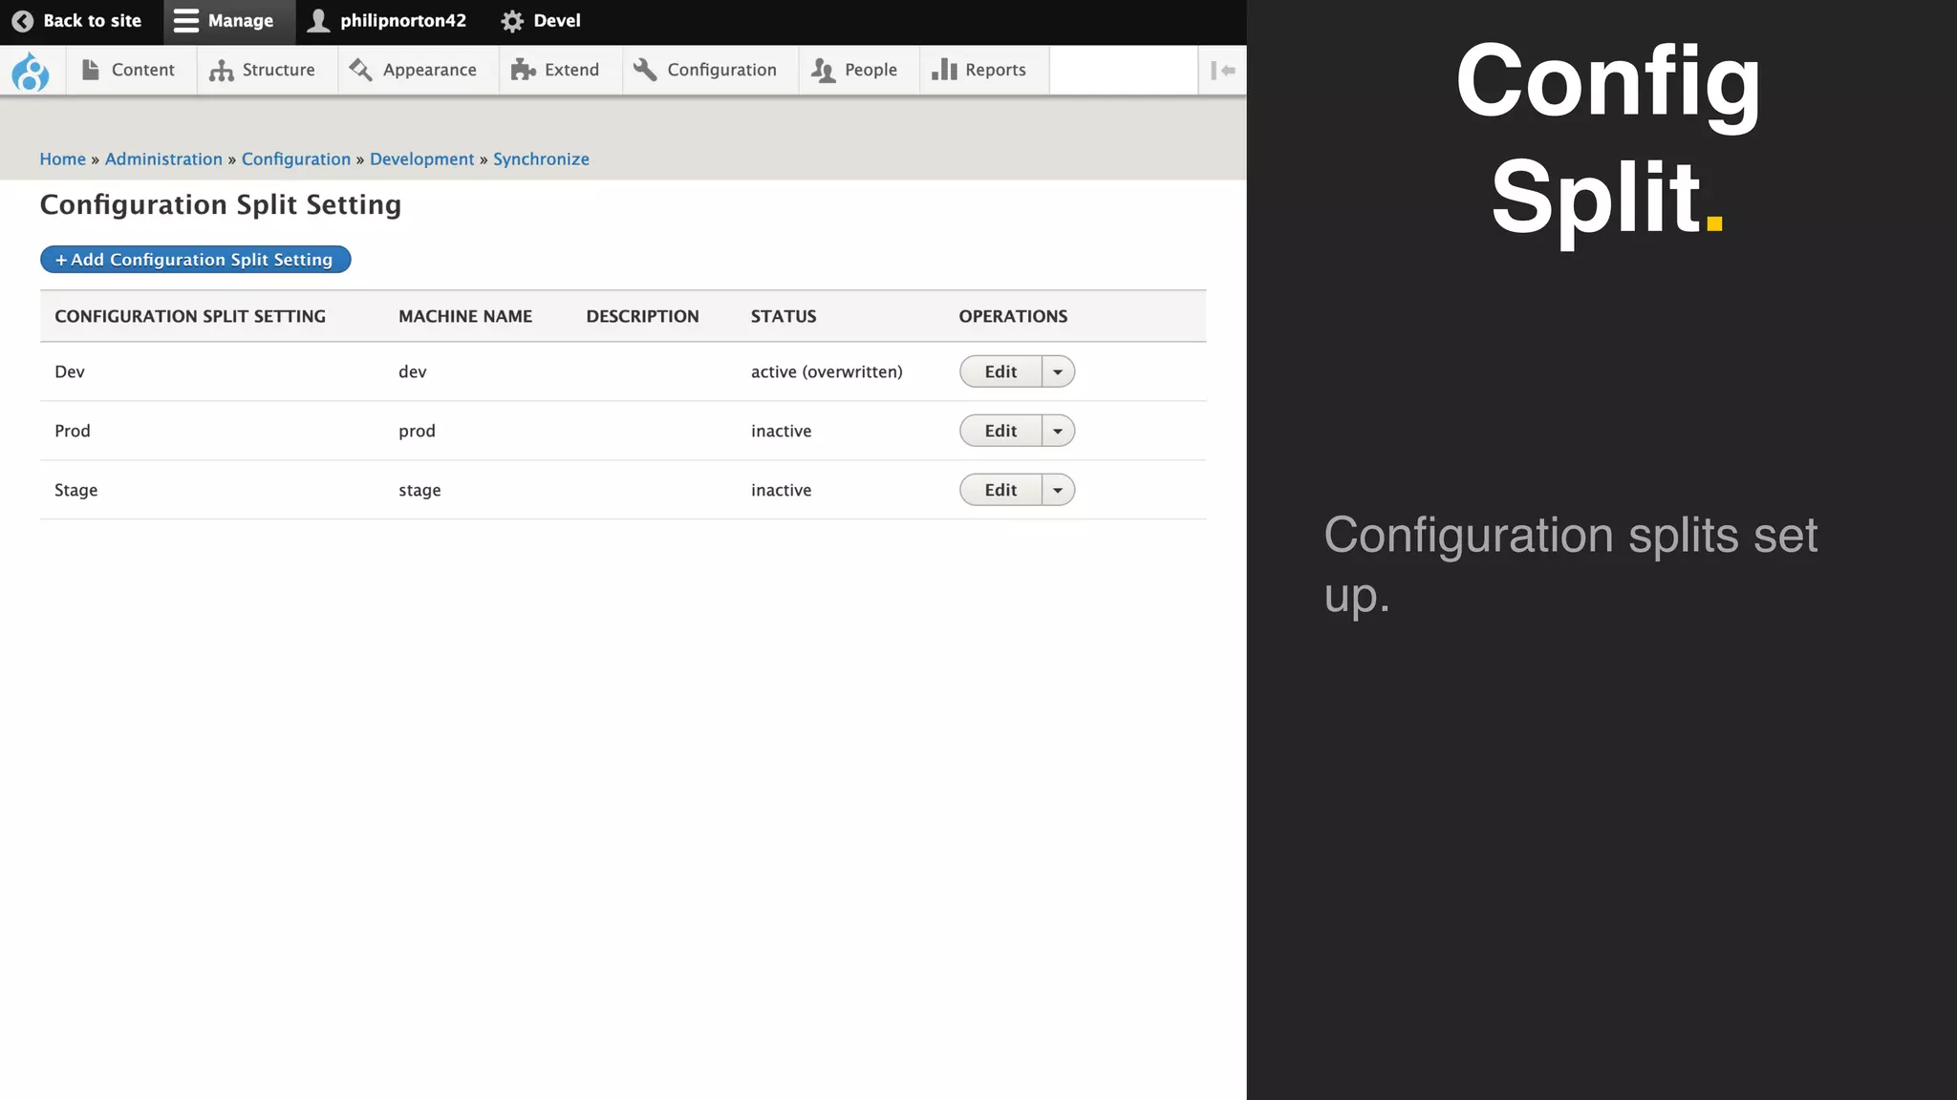This screenshot has width=1957, height=1100.
Task: Click the 'inactive' status in Stage row
Action: [x=781, y=490]
